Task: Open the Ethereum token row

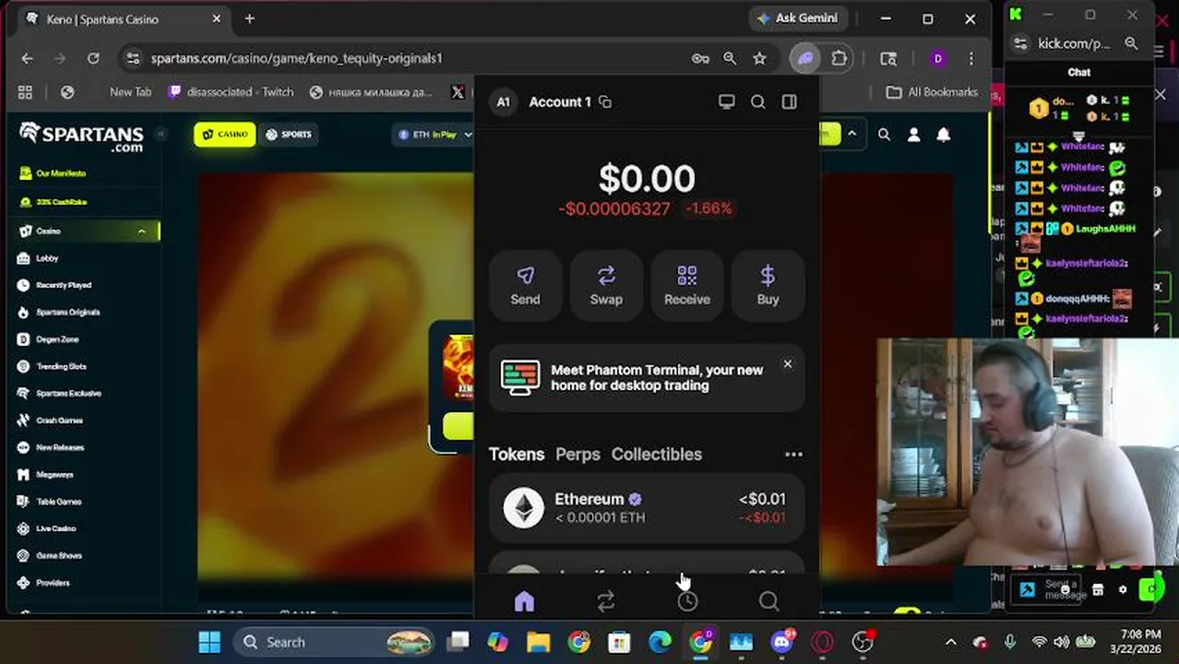Action: click(x=647, y=508)
